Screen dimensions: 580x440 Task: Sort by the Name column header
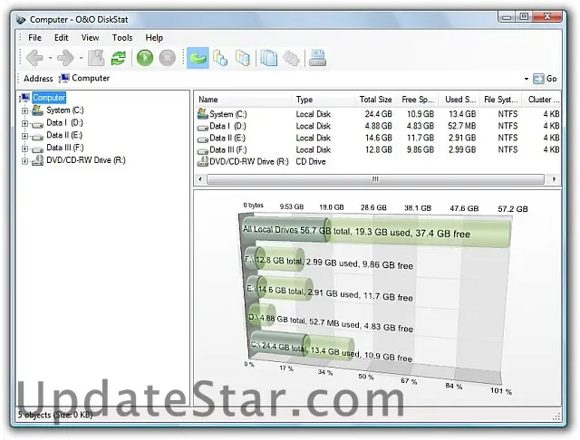click(x=243, y=100)
